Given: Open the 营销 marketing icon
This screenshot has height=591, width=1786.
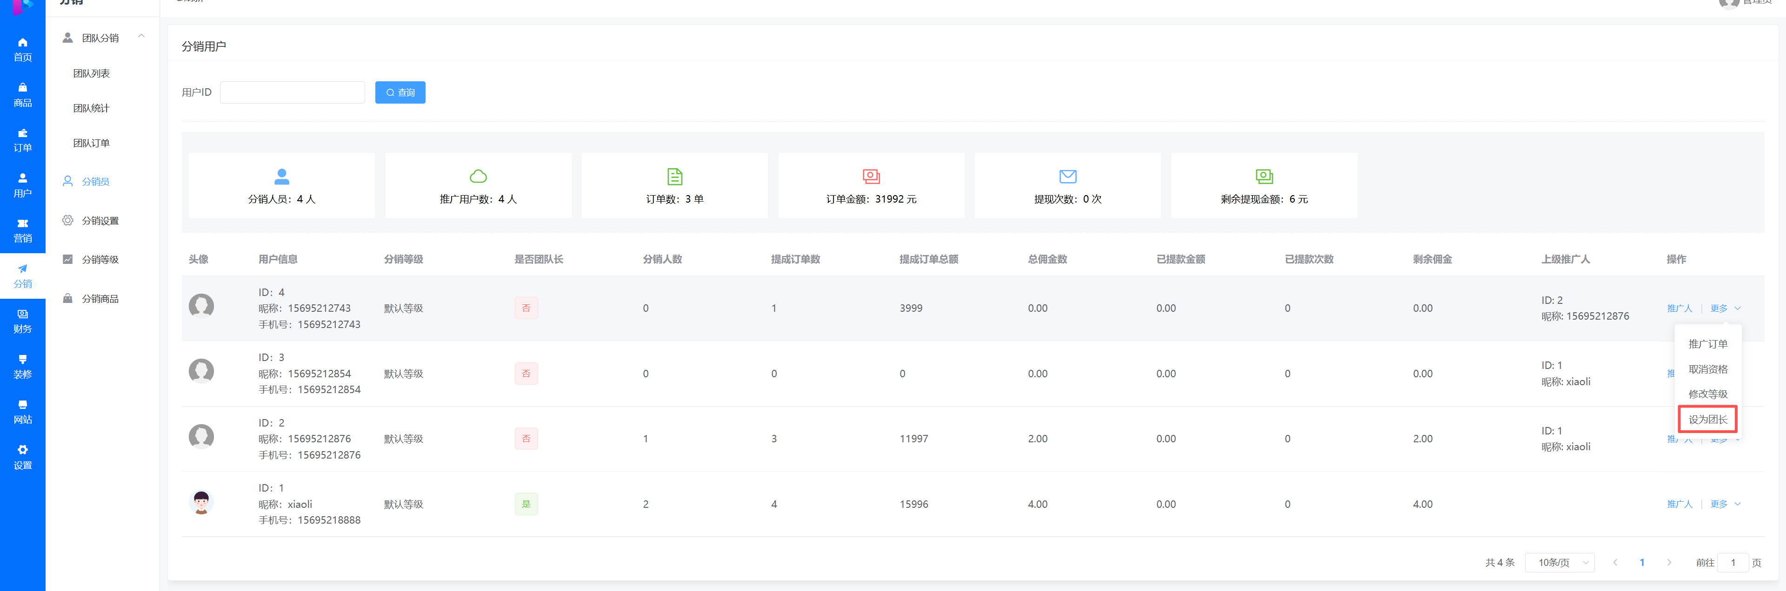Looking at the screenshot, I should click(23, 230).
